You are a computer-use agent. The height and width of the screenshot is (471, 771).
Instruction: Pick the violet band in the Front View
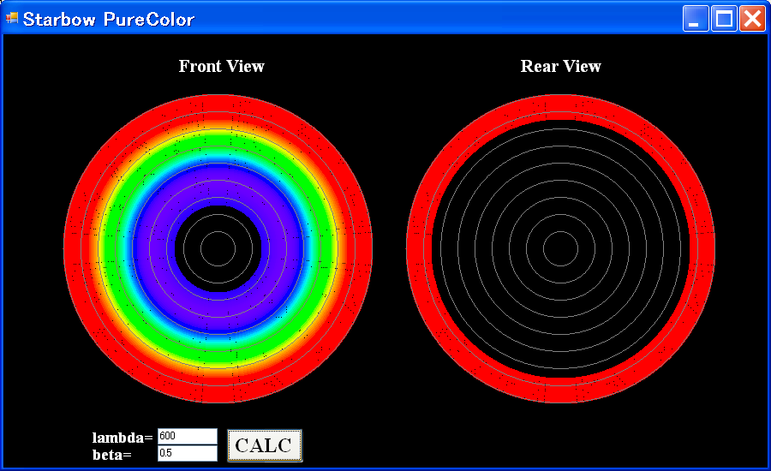pos(218,184)
